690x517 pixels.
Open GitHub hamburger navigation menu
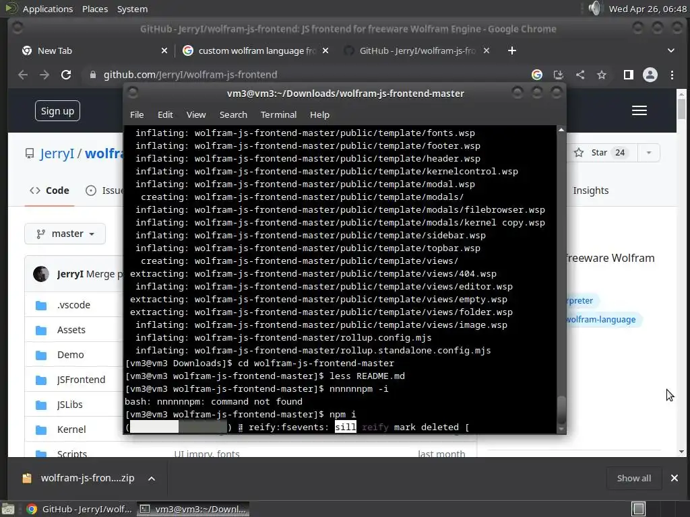(639, 110)
